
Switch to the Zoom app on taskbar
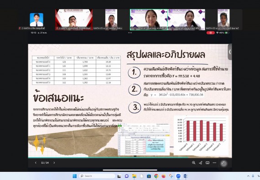(x=178, y=176)
